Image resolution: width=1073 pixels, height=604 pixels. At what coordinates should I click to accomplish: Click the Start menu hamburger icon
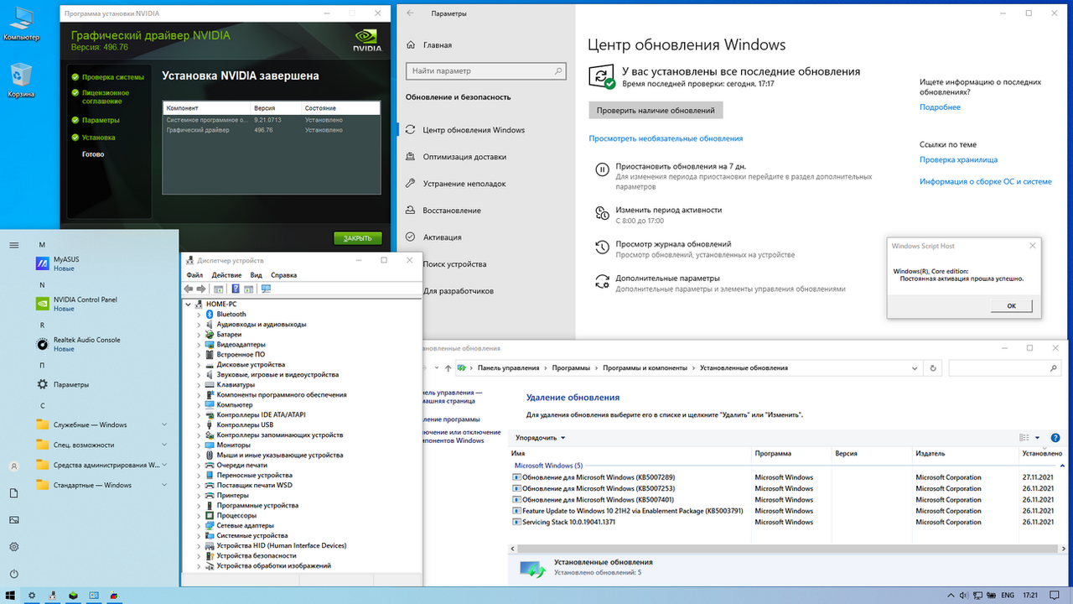[x=14, y=245]
